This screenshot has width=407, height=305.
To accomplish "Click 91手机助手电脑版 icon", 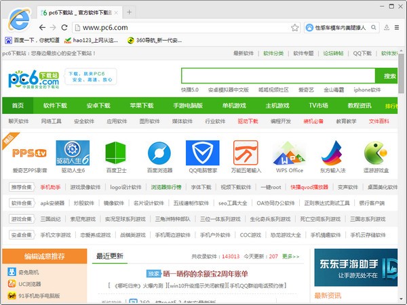I will (x=12, y=296).
